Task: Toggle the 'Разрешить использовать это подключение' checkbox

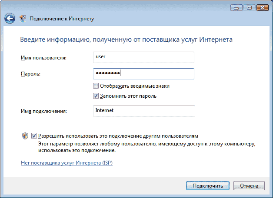Action: [34, 136]
